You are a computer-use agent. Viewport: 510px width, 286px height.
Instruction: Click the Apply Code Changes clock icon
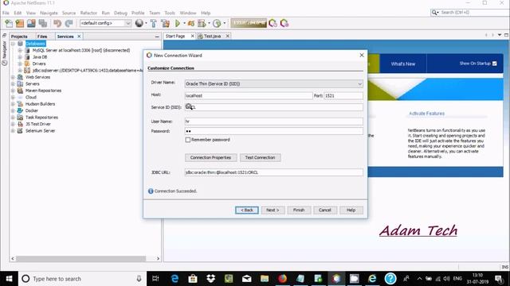pyautogui.click(x=217, y=23)
